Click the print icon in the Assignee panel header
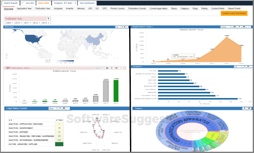The height and width of the screenshot is (153, 254). coord(248,67)
